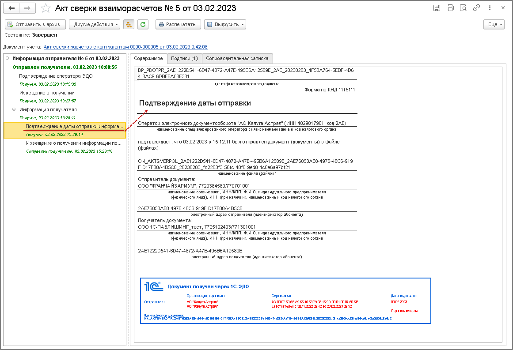Click 'Подпись верна' text in stamp
513x350 pixels.
tap(404, 311)
